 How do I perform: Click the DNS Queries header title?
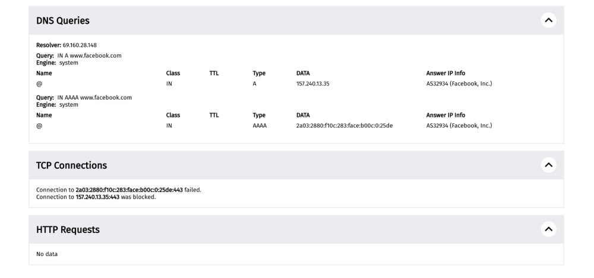(63, 21)
